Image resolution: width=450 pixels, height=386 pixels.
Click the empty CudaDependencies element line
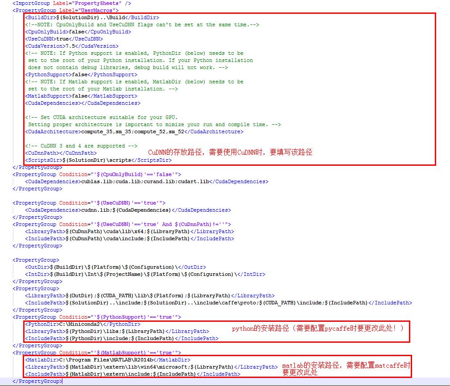click(83, 103)
